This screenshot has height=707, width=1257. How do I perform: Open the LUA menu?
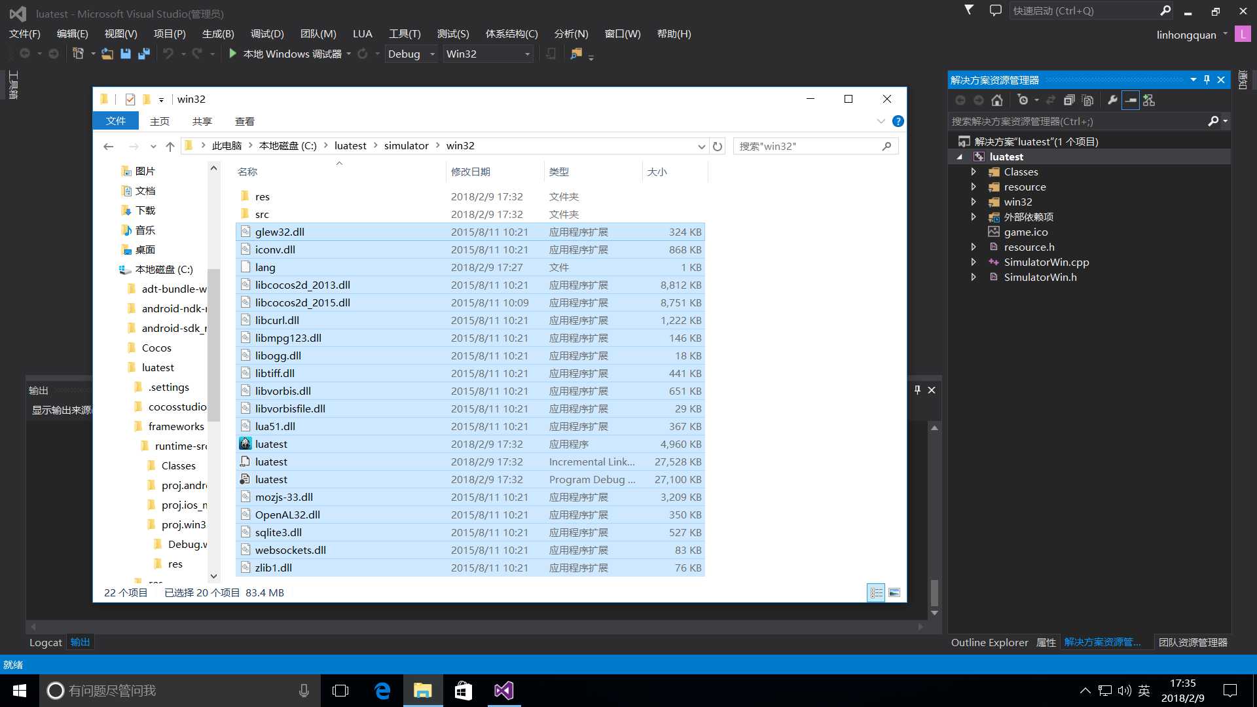tap(362, 34)
